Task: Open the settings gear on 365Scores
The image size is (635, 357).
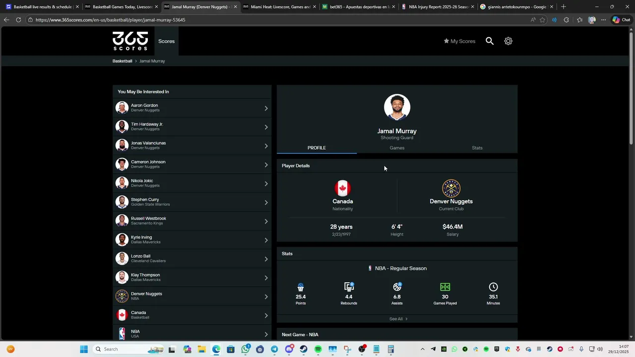Action: pyautogui.click(x=508, y=41)
